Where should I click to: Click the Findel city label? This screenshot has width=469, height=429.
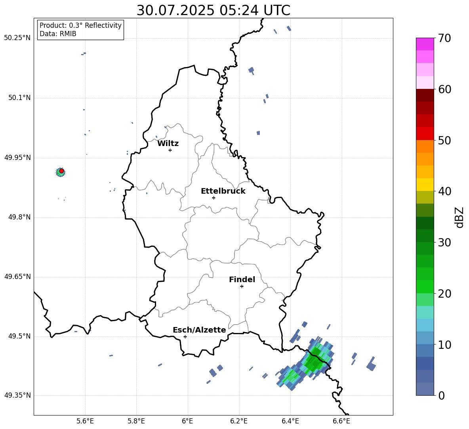(x=242, y=279)
